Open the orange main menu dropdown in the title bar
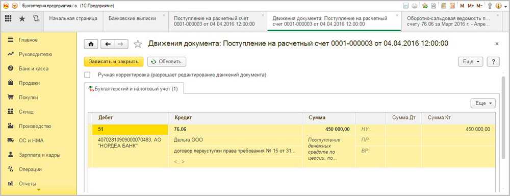 tap(15, 6)
